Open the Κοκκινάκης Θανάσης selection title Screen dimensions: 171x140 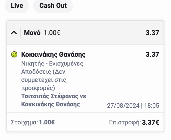pyautogui.click(x=53, y=55)
